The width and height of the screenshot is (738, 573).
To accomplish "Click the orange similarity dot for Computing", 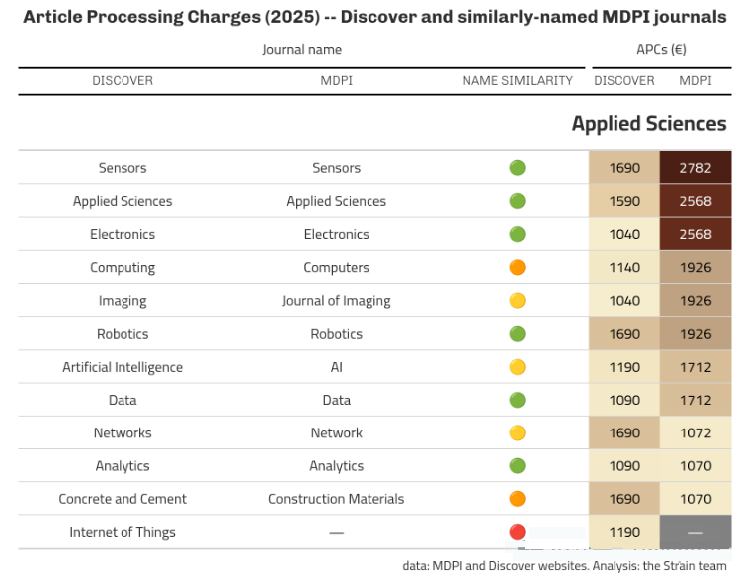I will click(517, 267).
